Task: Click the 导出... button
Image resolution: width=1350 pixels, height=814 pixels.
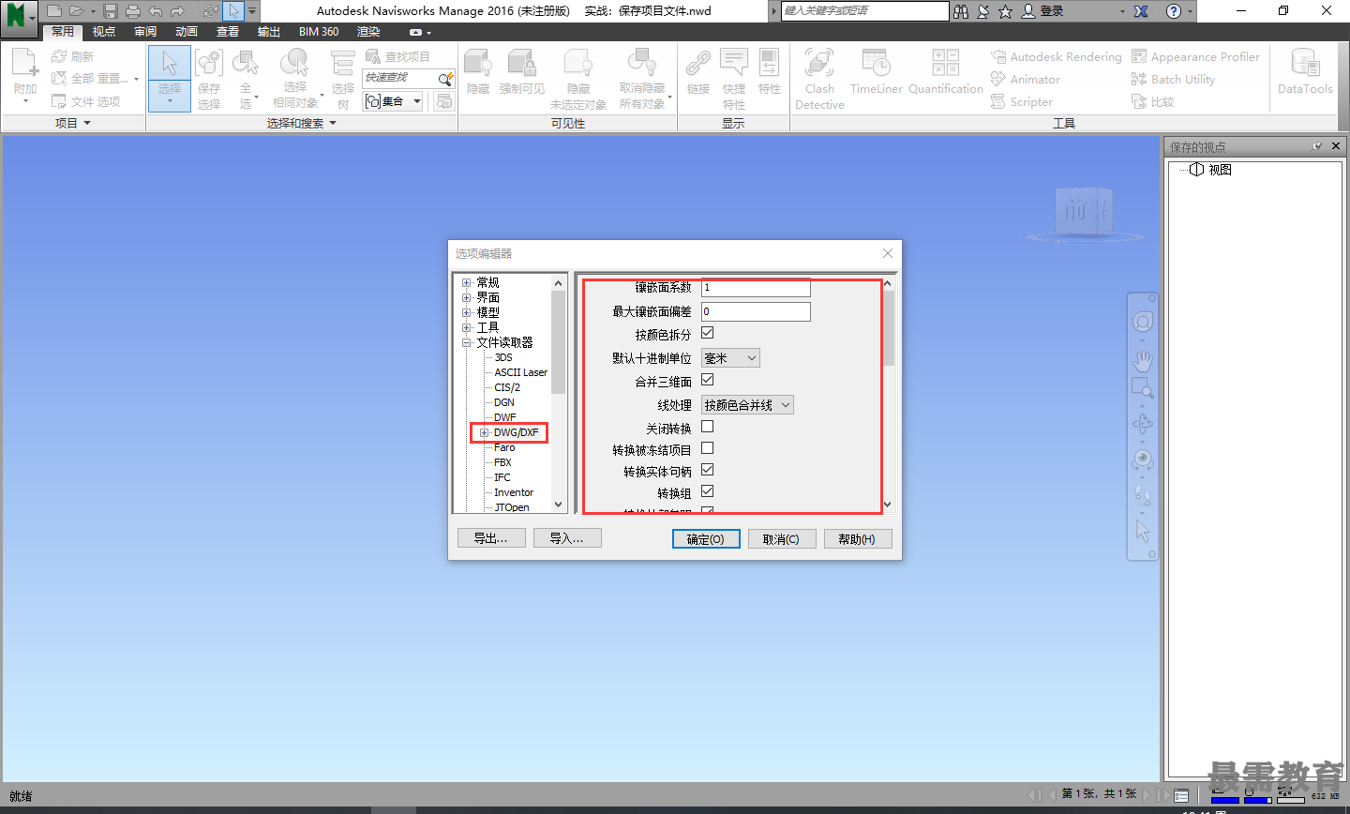Action: [491, 538]
